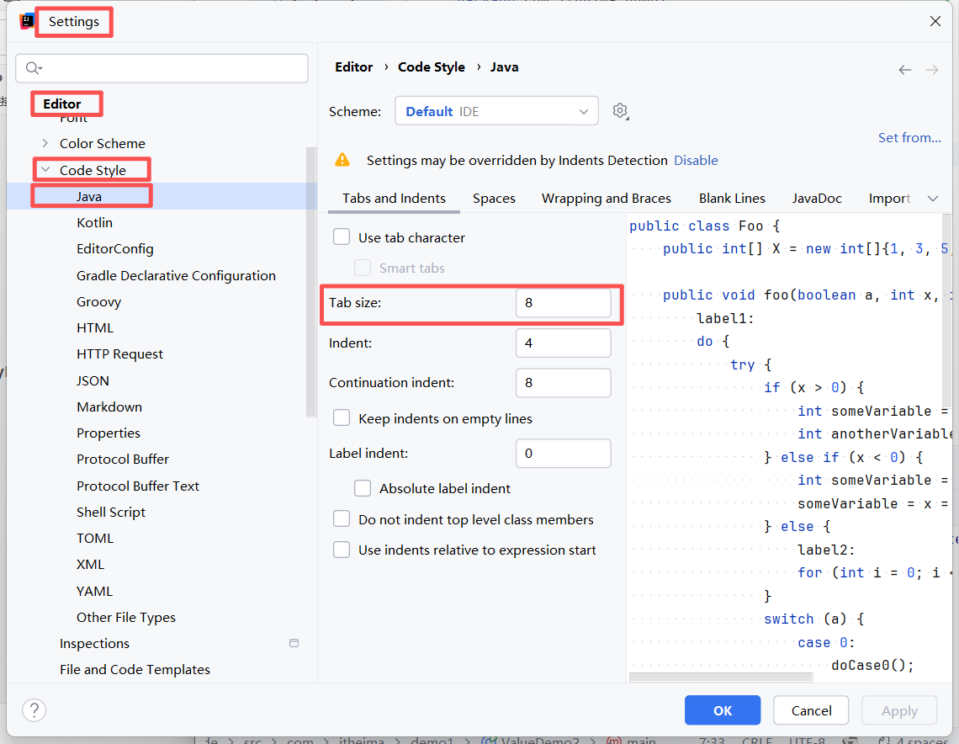Click the Cancel button
Viewport: 959px width, 744px height.
tap(811, 710)
